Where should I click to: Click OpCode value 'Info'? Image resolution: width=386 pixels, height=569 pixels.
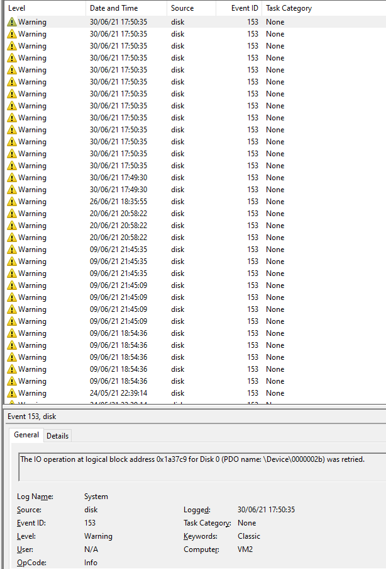click(91, 563)
